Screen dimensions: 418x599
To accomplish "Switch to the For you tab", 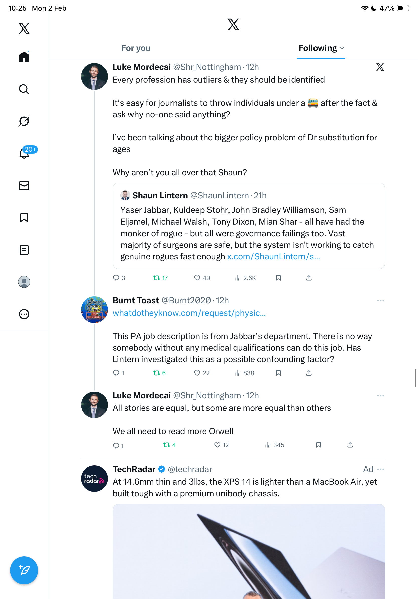I will tap(136, 48).
